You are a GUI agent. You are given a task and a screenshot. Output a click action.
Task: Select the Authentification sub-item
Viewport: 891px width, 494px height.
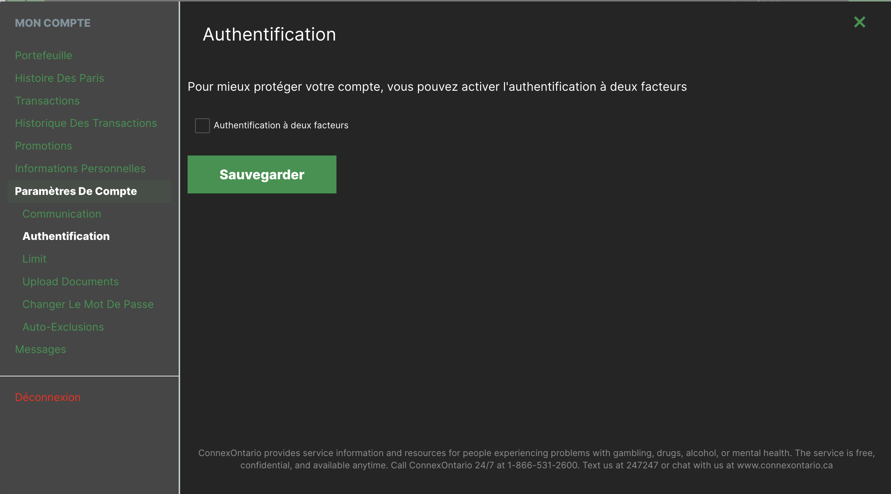pyautogui.click(x=66, y=236)
